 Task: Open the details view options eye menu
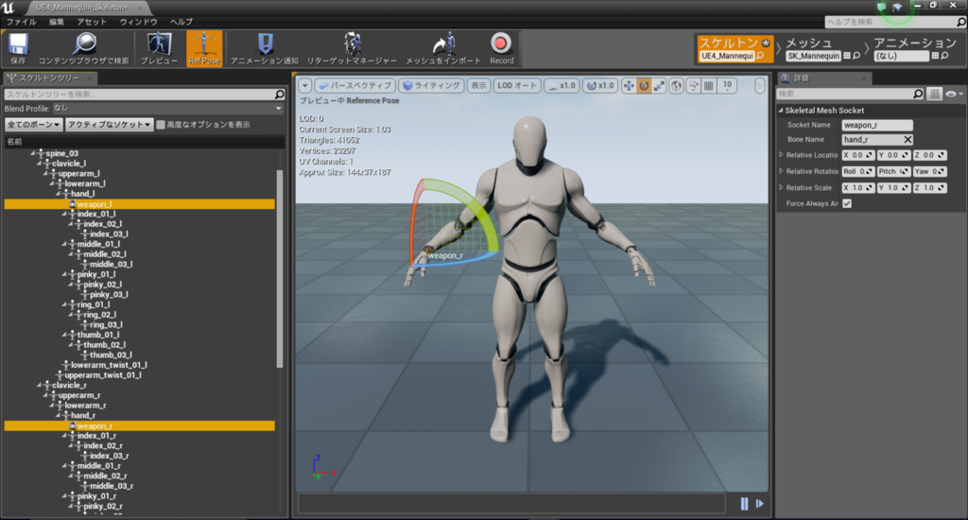(953, 94)
